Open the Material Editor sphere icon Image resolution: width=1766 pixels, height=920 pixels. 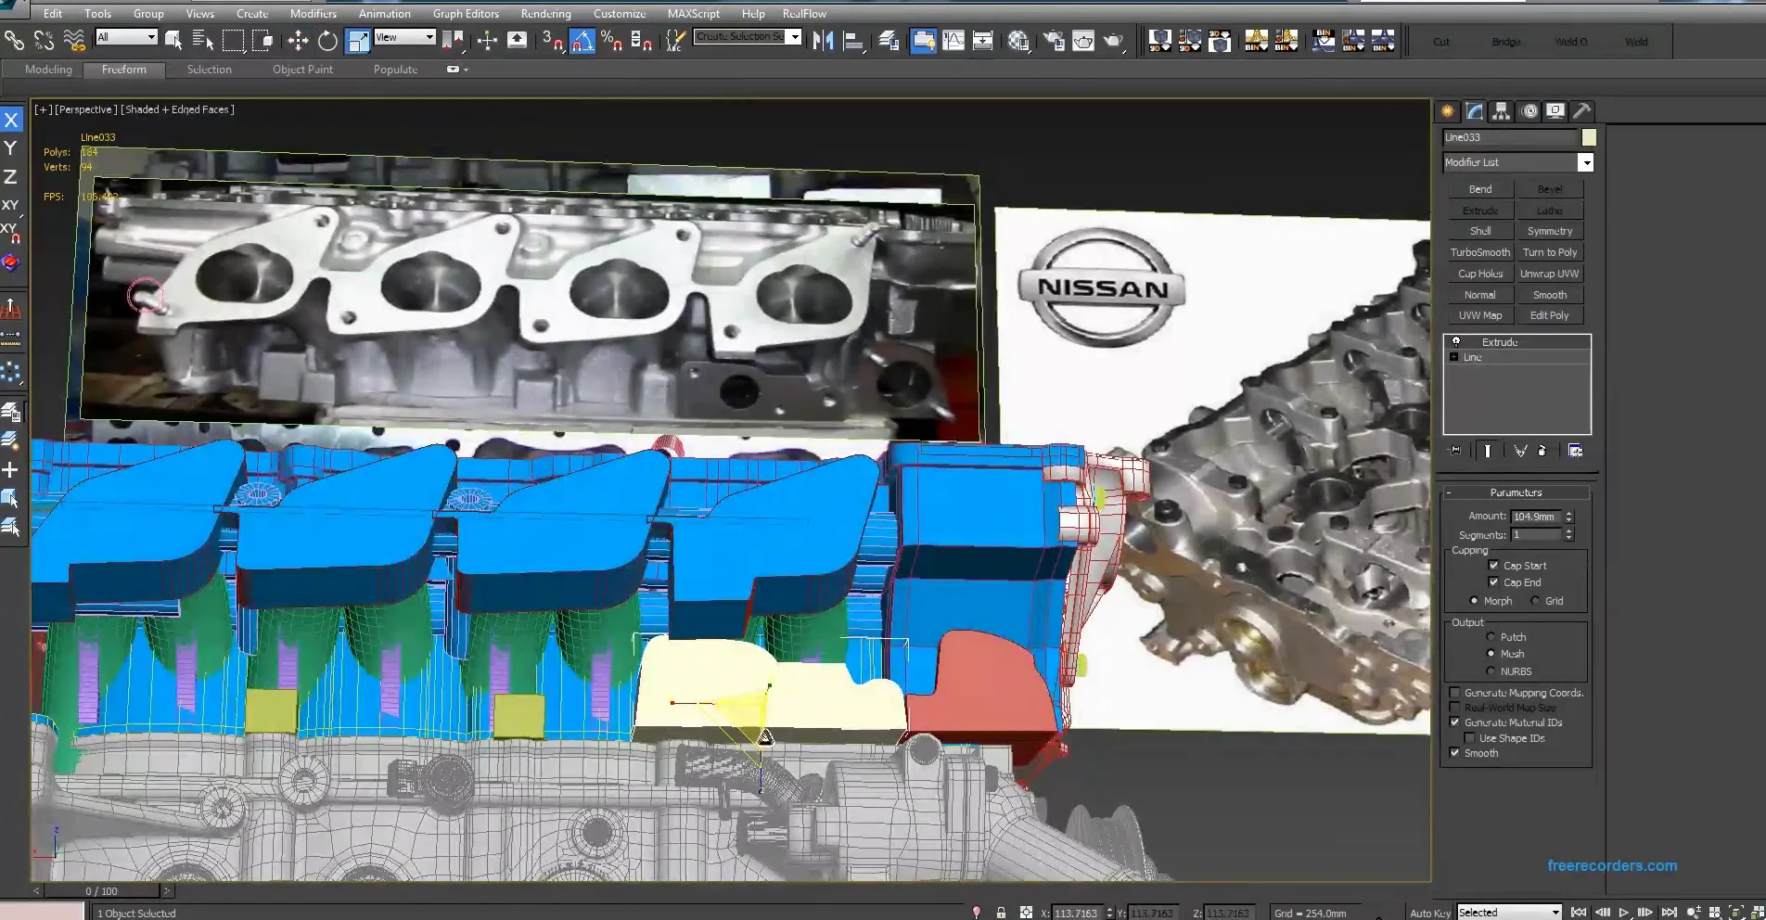click(1018, 40)
